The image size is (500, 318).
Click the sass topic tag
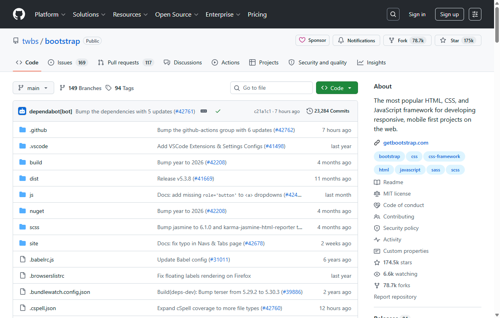click(x=436, y=170)
